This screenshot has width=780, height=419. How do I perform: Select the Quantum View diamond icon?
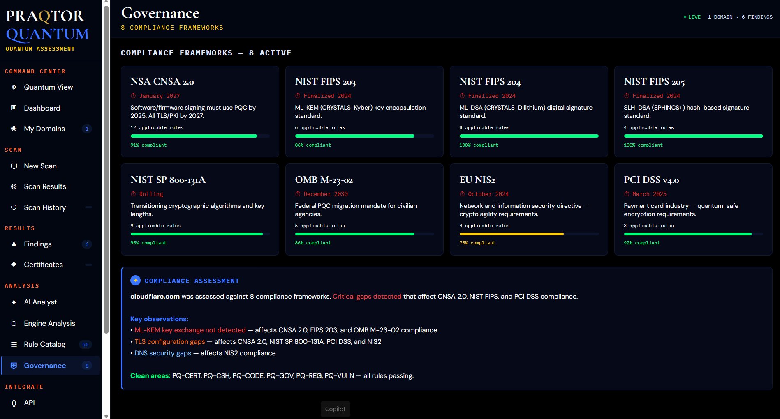coord(14,87)
